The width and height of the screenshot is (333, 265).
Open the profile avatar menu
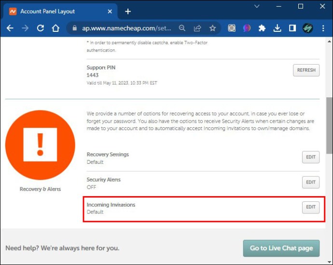pyautogui.click(x=307, y=28)
